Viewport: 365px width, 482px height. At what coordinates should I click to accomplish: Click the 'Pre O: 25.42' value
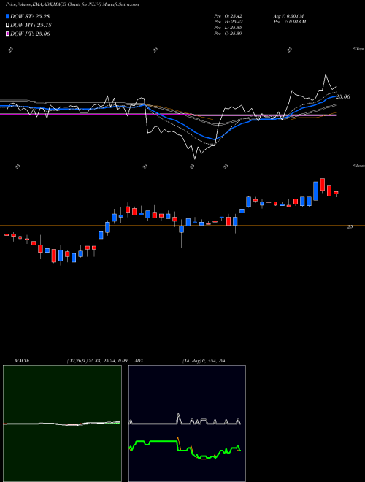click(228, 16)
